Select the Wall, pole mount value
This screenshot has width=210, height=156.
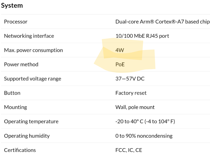click(x=135, y=107)
